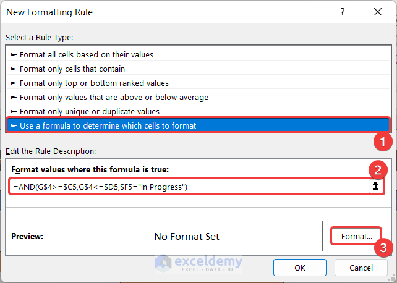Click the 'Edit the Rule Description' label
Image resolution: width=397 pixels, height=283 pixels.
(x=49, y=151)
